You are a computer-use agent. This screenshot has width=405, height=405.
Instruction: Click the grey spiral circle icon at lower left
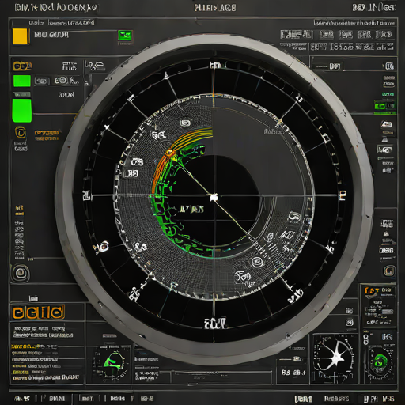(21, 274)
